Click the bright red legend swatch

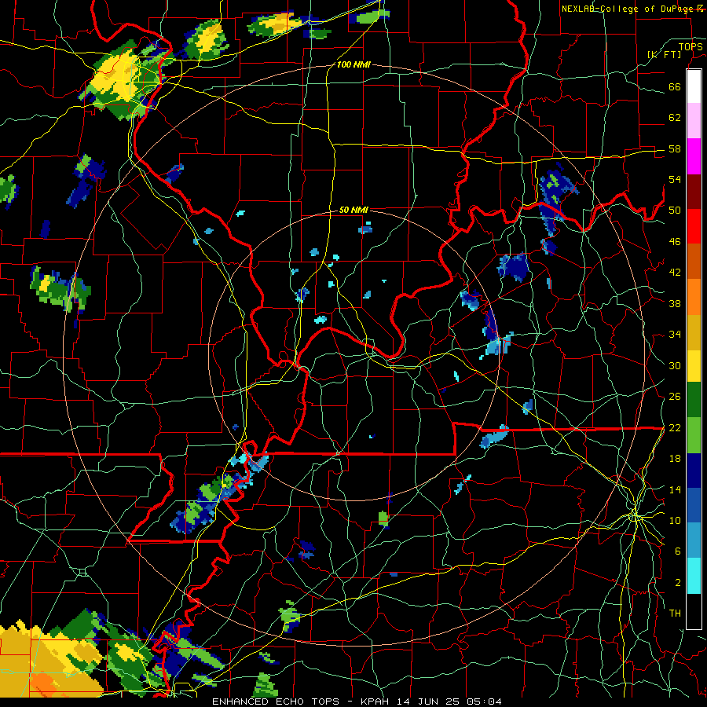click(x=694, y=226)
